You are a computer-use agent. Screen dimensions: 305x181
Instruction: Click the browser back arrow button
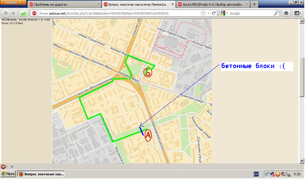coord(6,13)
